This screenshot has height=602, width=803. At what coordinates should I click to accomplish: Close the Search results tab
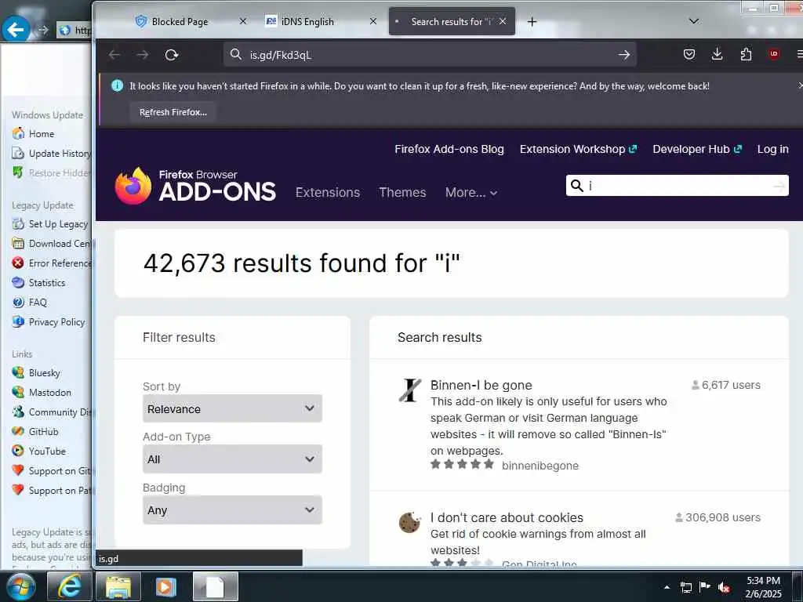[503, 21]
